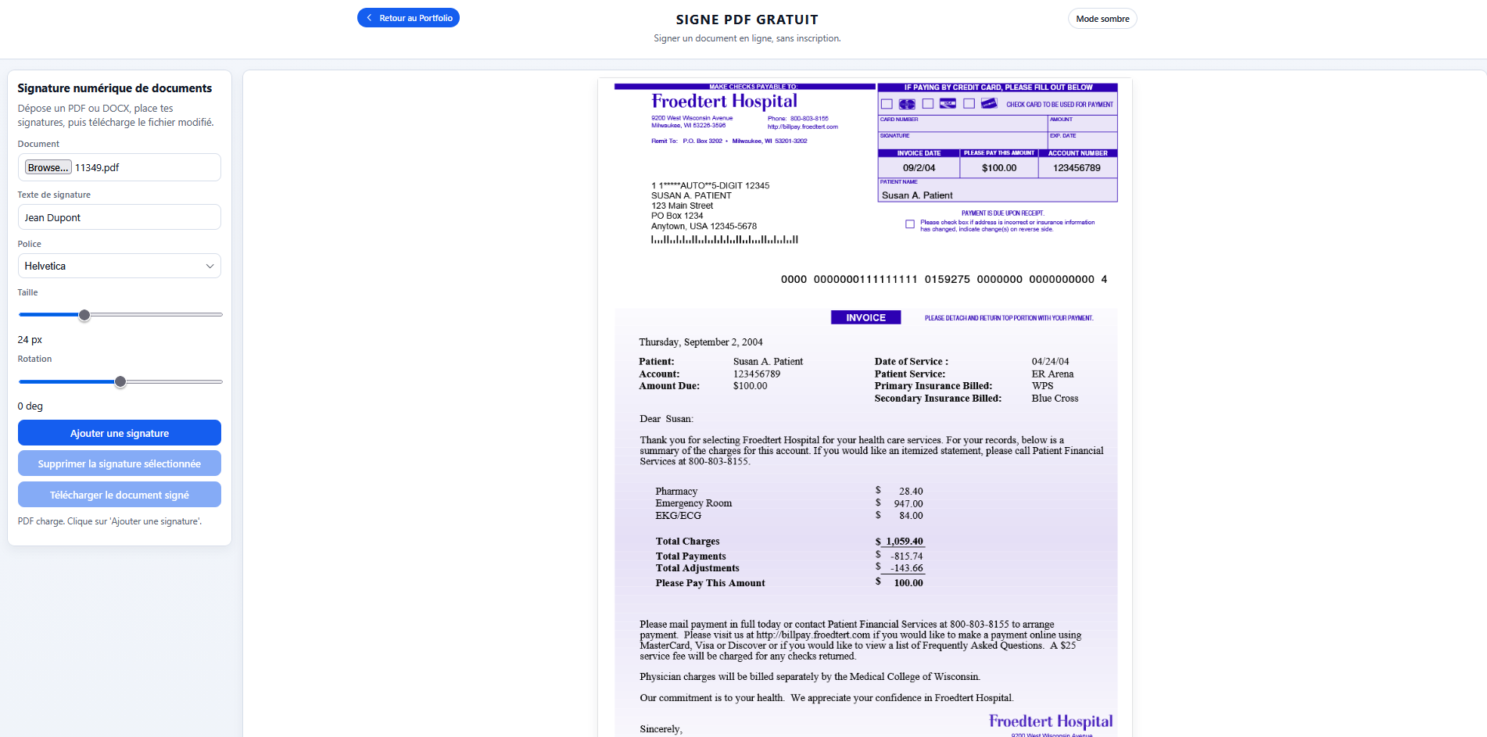The width and height of the screenshot is (1487, 737).
Task: Open the Police font dropdown showing Helvetica
Action: 119,266
